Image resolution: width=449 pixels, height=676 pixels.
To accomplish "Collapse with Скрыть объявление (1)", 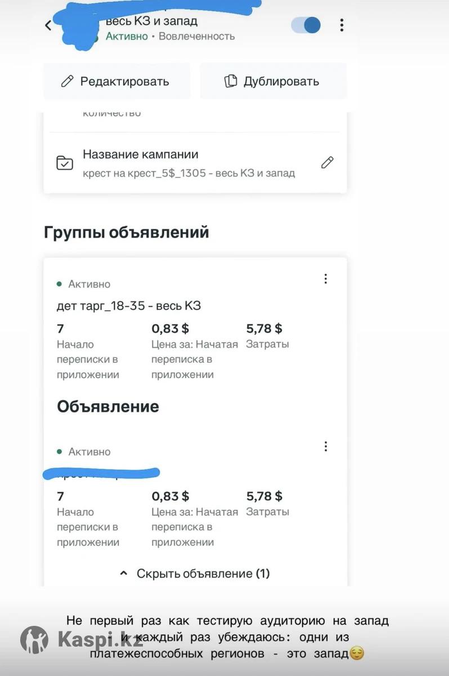I will [195, 573].
